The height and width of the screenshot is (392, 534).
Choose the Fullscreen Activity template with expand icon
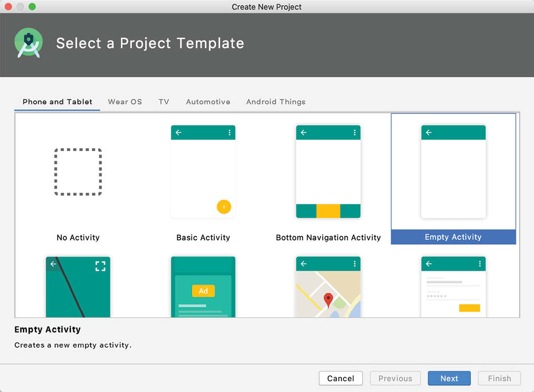pyautogui.click(x=78, y=286)
